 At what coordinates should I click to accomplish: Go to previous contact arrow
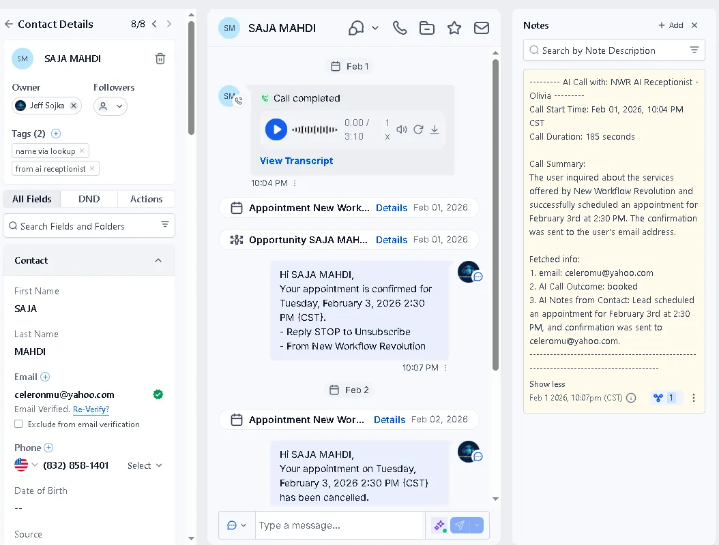coord(155,24)
